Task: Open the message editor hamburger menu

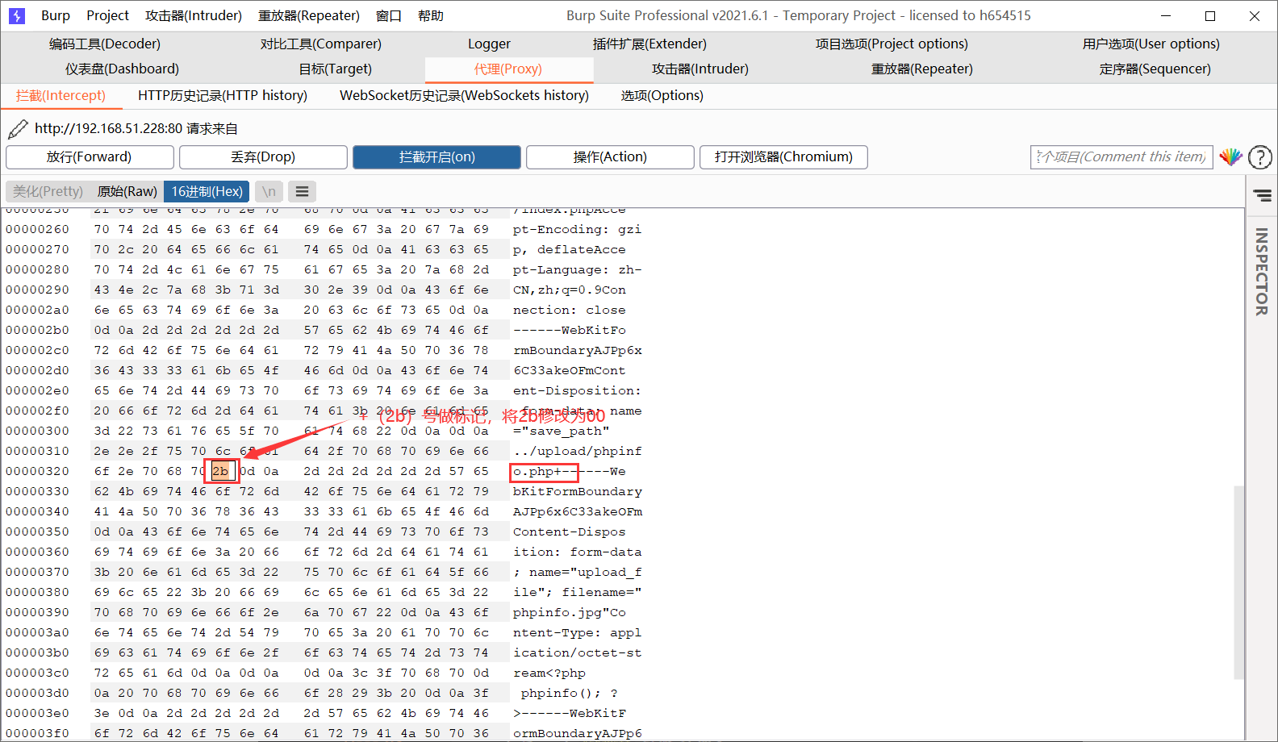Action: tap(302, 191)
